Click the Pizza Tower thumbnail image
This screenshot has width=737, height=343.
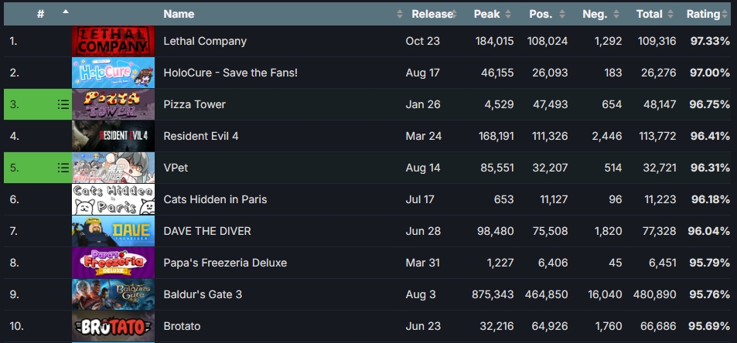point(113,104)
